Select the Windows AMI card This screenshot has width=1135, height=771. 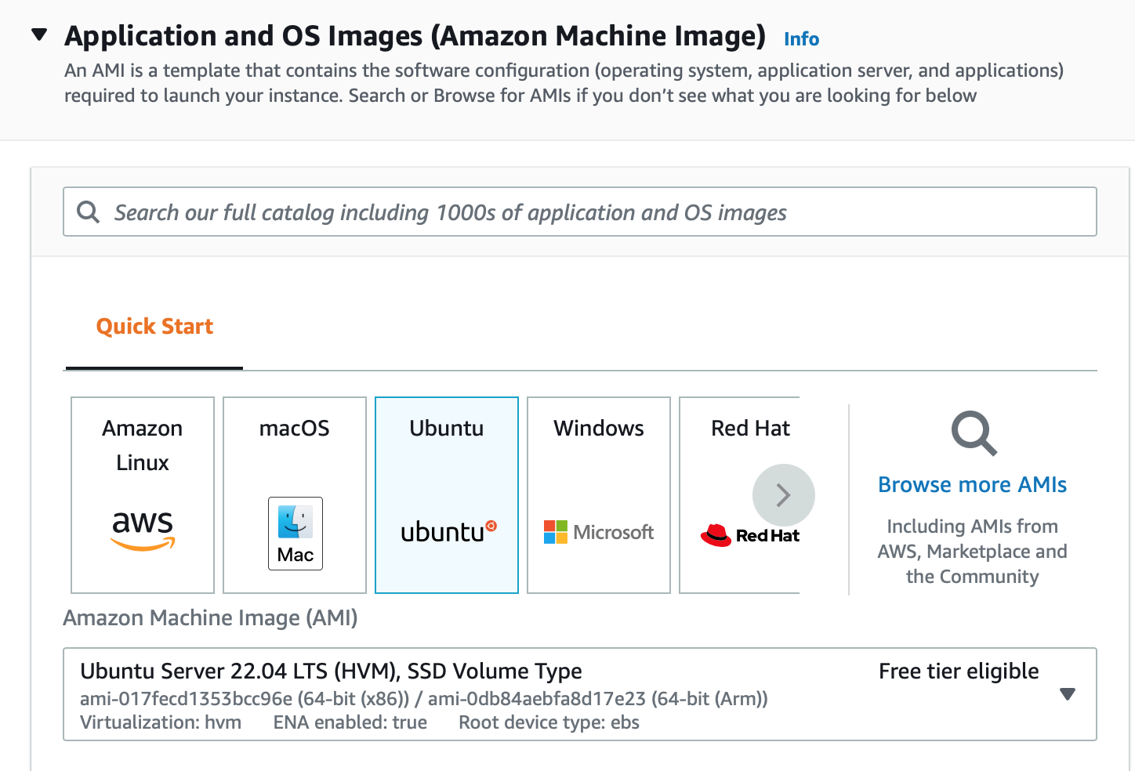pyautogui.click(x=599, y=495)
